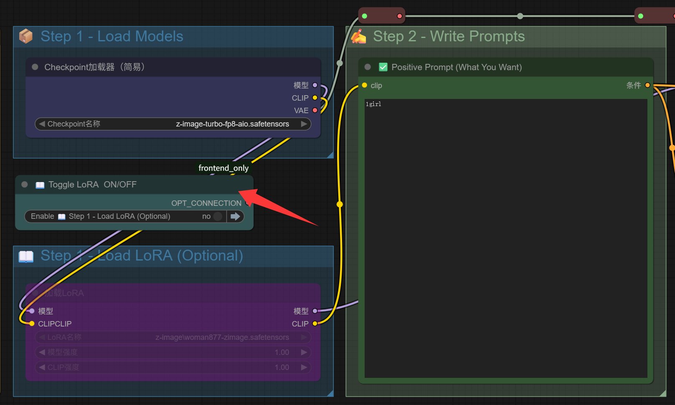The image size is (675, 405).
Task: Click the CLIP output on LoRA loader
Action: (x=315, y=324)
